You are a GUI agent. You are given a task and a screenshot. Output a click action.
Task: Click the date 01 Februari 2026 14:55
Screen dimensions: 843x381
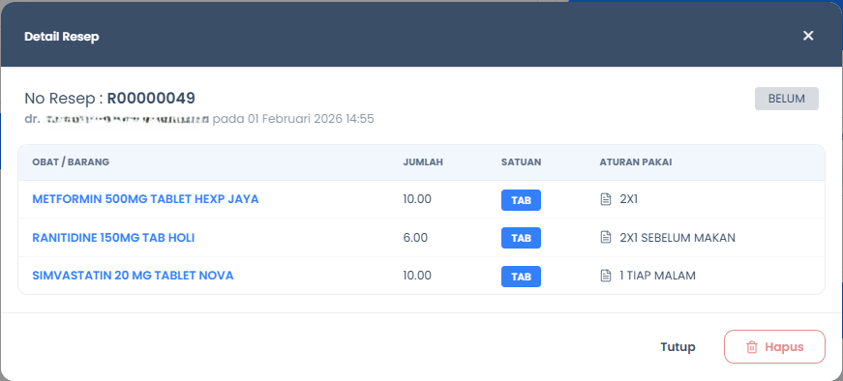(311, 119)
